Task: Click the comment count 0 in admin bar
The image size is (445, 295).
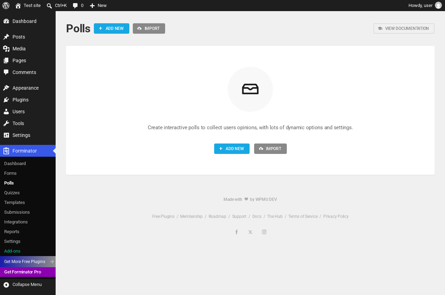Action: click(x=82, y=6)
